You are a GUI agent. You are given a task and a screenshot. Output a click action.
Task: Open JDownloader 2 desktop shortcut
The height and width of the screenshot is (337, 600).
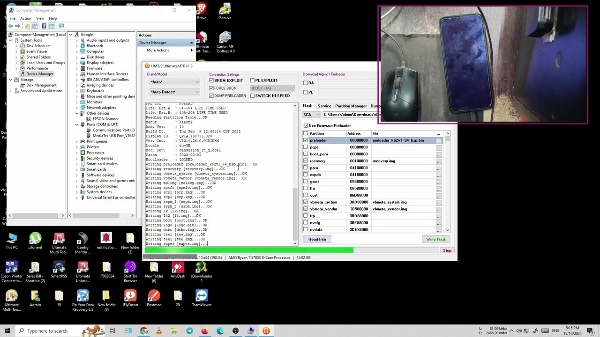coord(202,272)
